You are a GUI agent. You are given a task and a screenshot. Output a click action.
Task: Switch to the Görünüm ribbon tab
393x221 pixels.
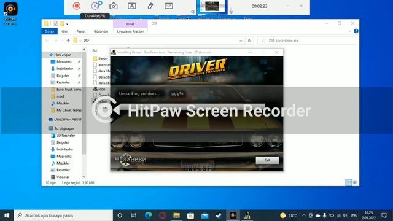click(x=101, y=31)
